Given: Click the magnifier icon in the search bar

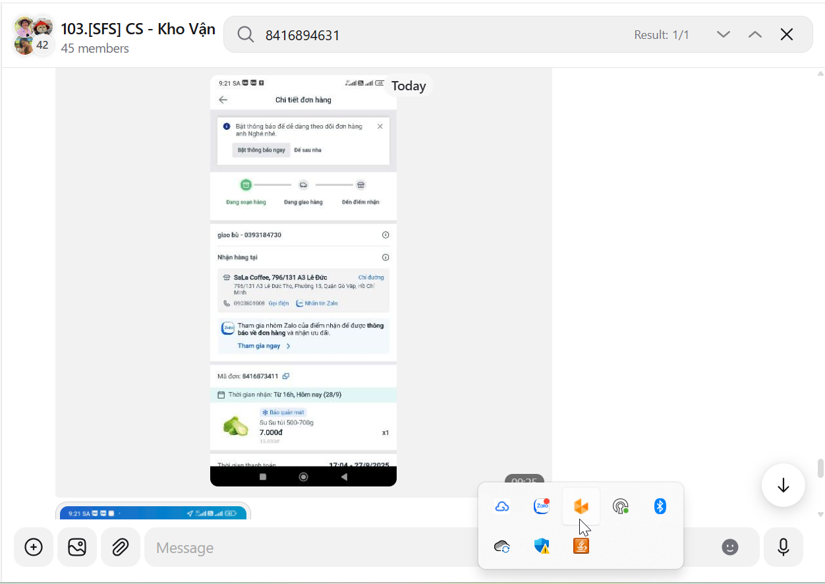Looking at the screenshot, I should coord(246,35).
